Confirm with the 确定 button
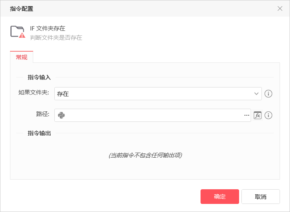 [220, 197]
